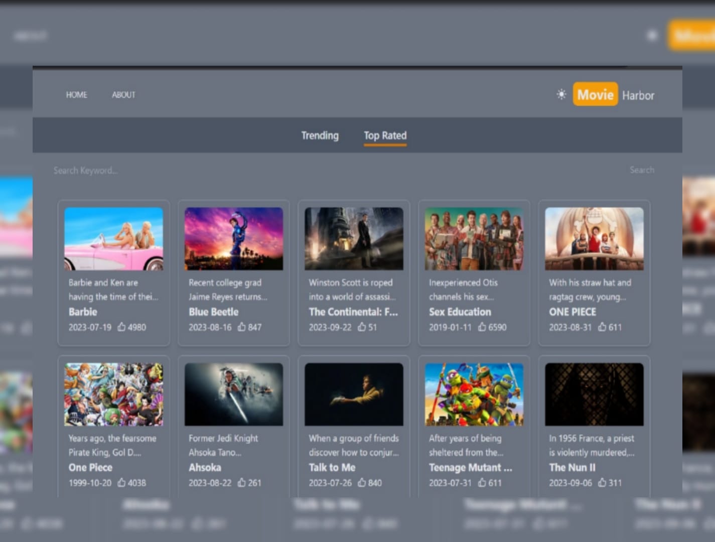Open the Sex Education poster thumbnail
Viewport: 715px width, 542px height.
coord(474,239)
